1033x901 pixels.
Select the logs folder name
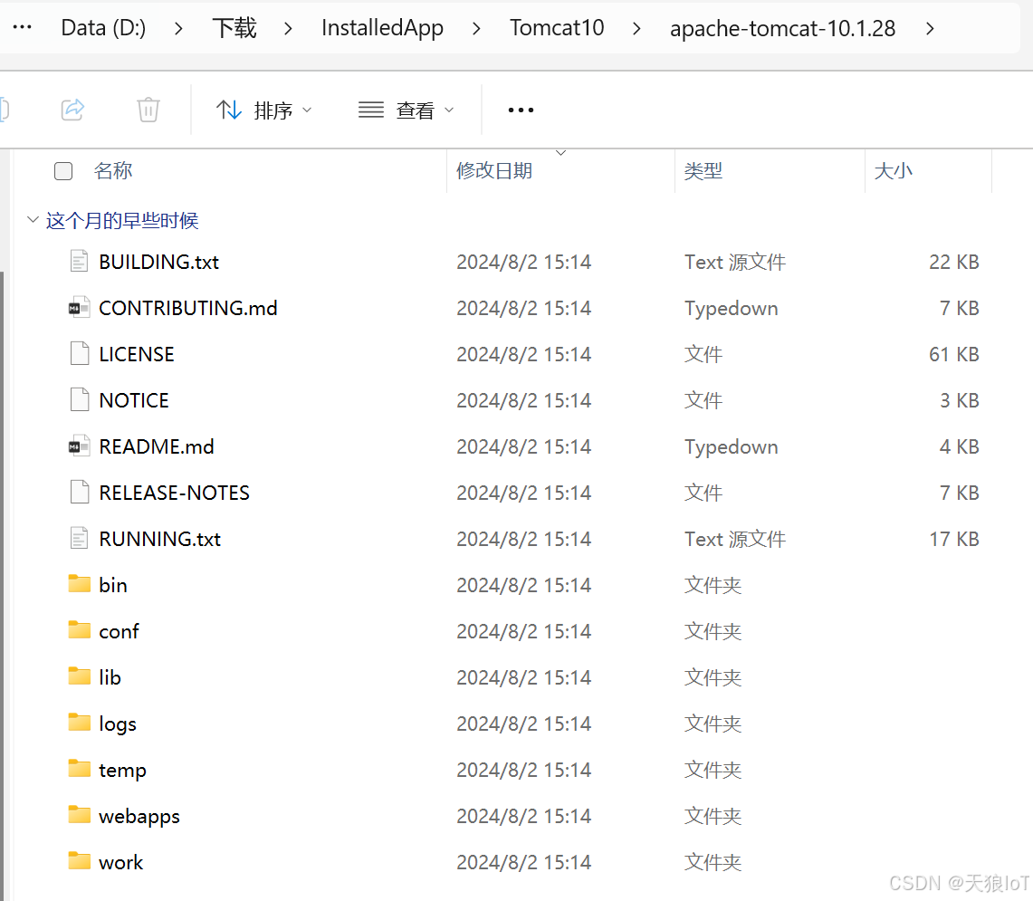118,724
